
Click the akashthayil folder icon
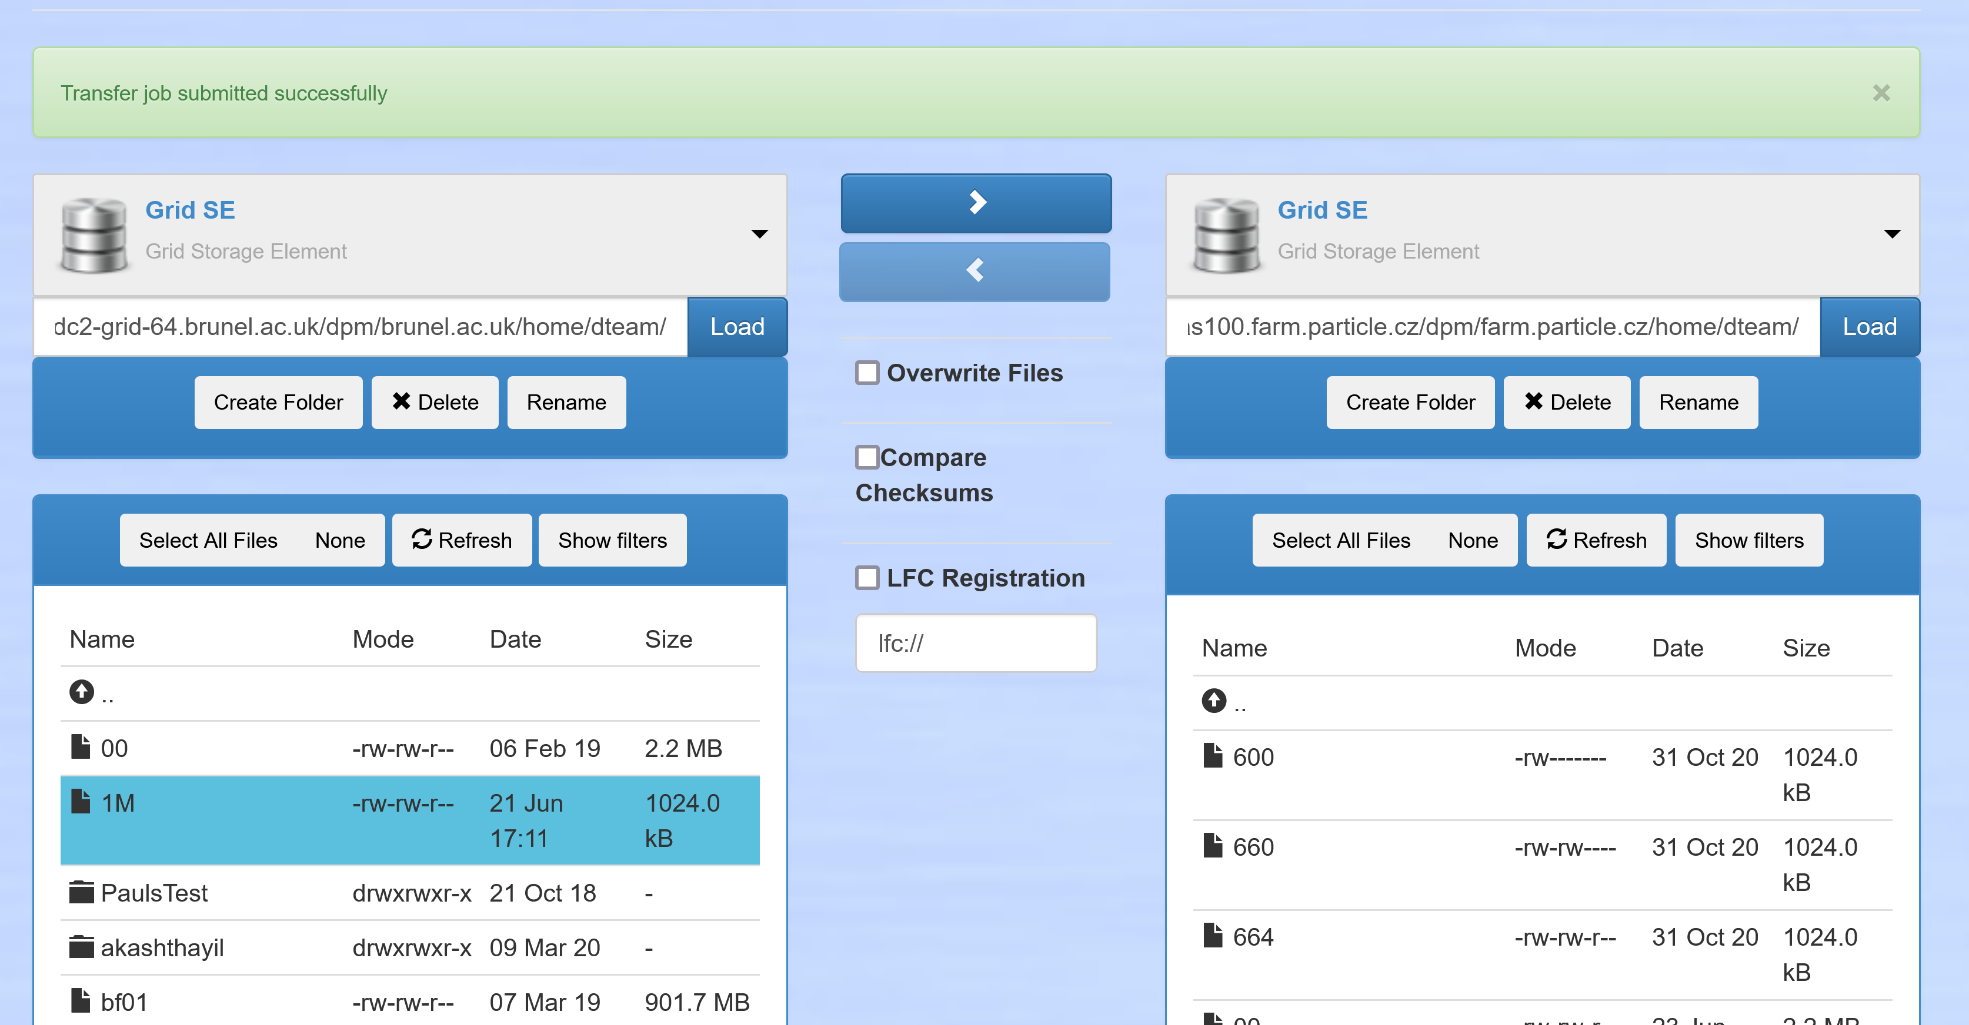point(81,947)
